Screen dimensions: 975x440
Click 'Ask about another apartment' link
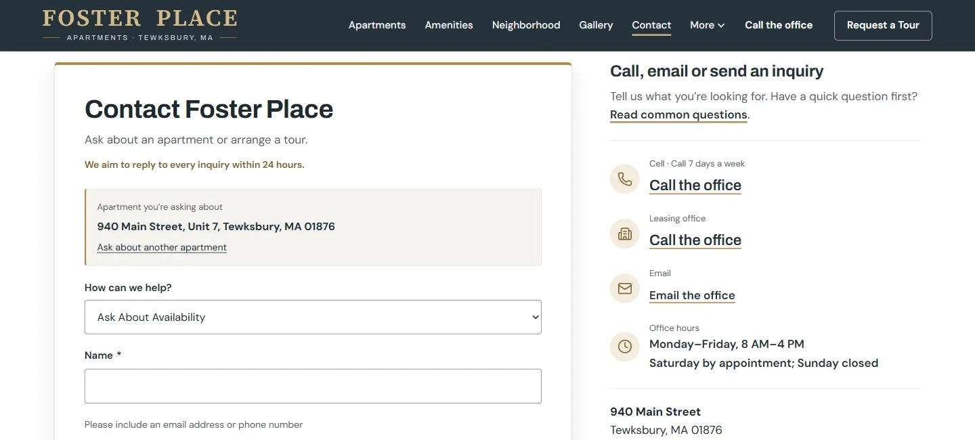pos(162,247)
